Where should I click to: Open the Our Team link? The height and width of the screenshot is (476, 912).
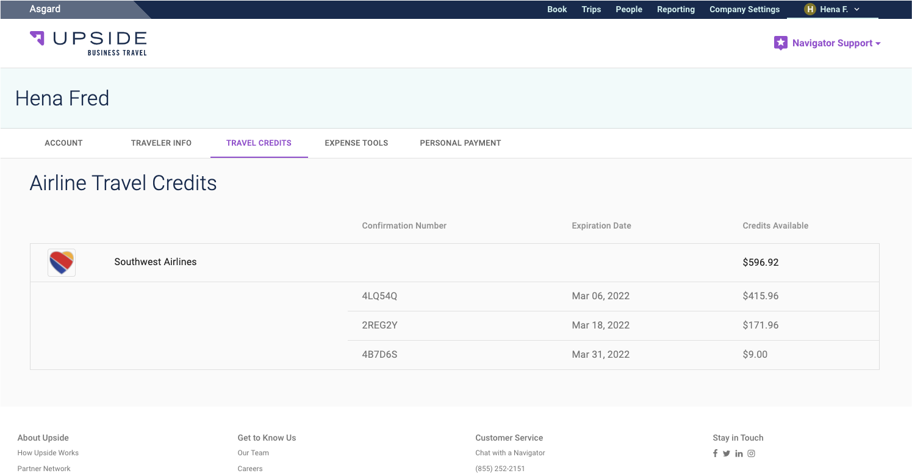pyautogui.click(x=253, y=453)
